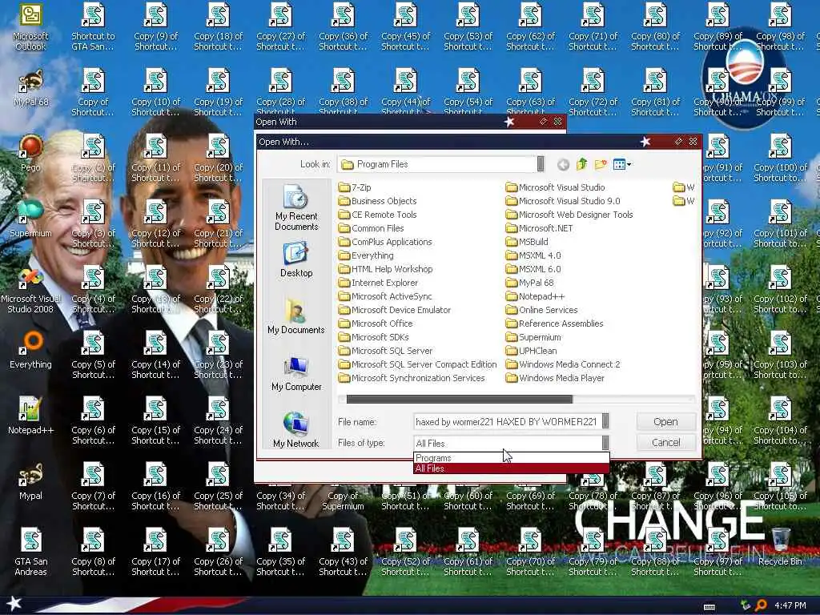Select the Recycle Bin icon

point(780,547)
